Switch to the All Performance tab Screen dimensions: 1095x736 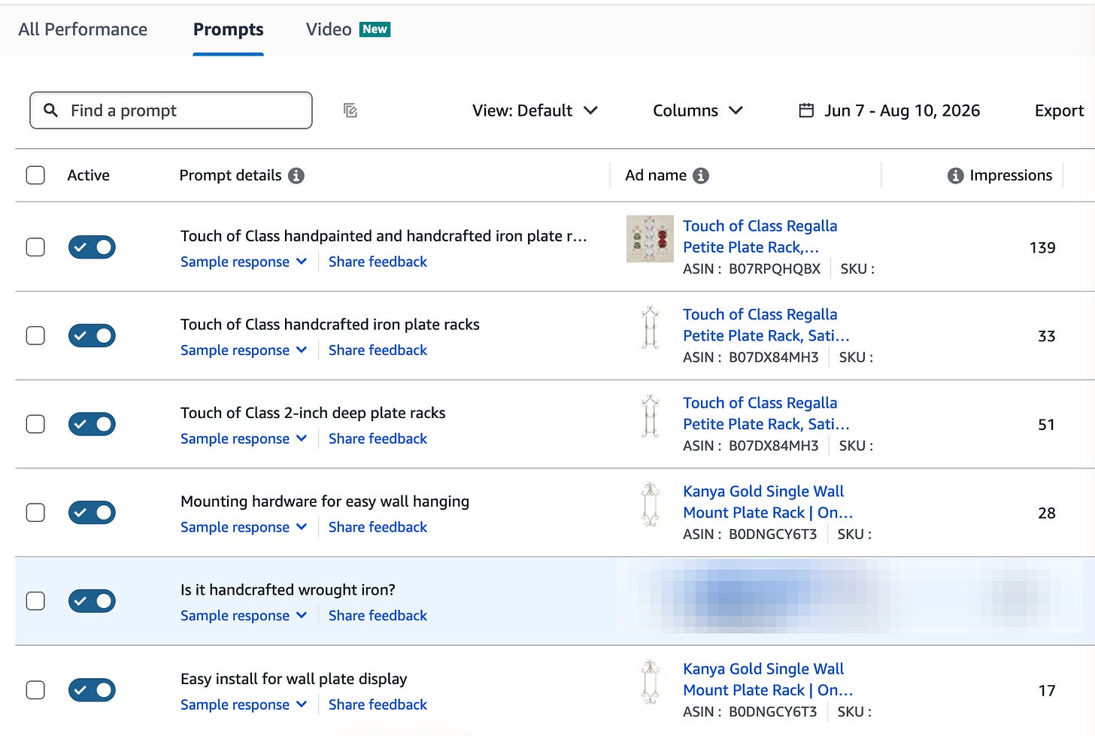coord(83,29)
